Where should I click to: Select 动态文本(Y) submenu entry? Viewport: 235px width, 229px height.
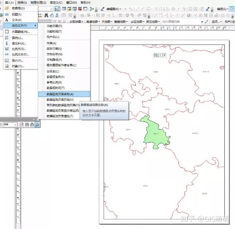[x=21, y=26]
